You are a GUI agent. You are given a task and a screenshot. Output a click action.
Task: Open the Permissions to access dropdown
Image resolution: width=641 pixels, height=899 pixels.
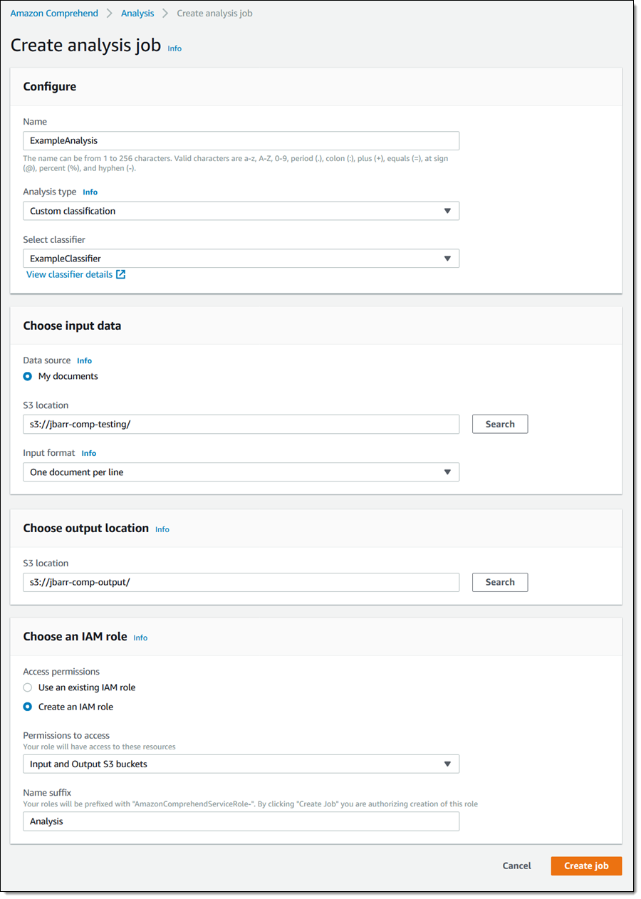coord(241,764)
